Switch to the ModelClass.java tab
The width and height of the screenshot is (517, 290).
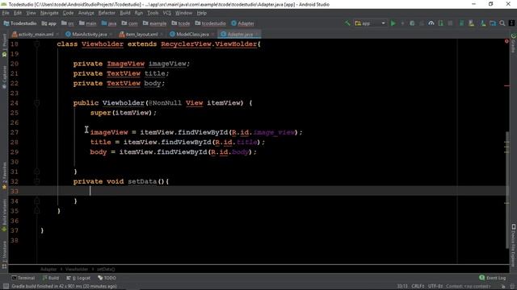tap(192, 34)
